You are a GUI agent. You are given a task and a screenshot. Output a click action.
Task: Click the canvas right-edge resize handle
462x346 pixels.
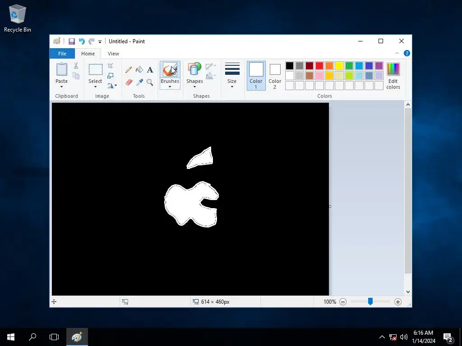pyautogui.click(x=330, y=206)
